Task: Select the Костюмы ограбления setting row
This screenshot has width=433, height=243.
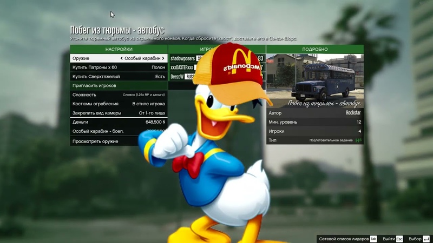Action: [x=119, y=104]
